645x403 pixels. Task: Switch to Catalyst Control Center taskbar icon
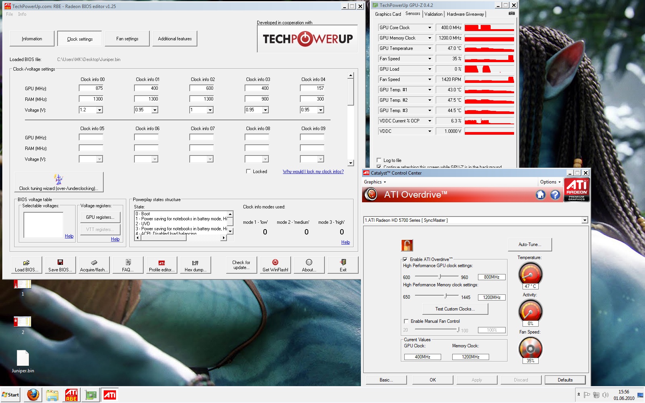tap(110, 395)
